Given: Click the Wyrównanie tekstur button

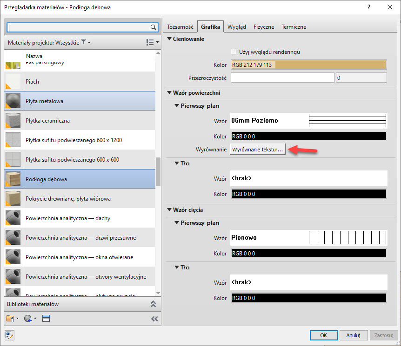Looking at the screenshot, I should [x=258, y=150].
